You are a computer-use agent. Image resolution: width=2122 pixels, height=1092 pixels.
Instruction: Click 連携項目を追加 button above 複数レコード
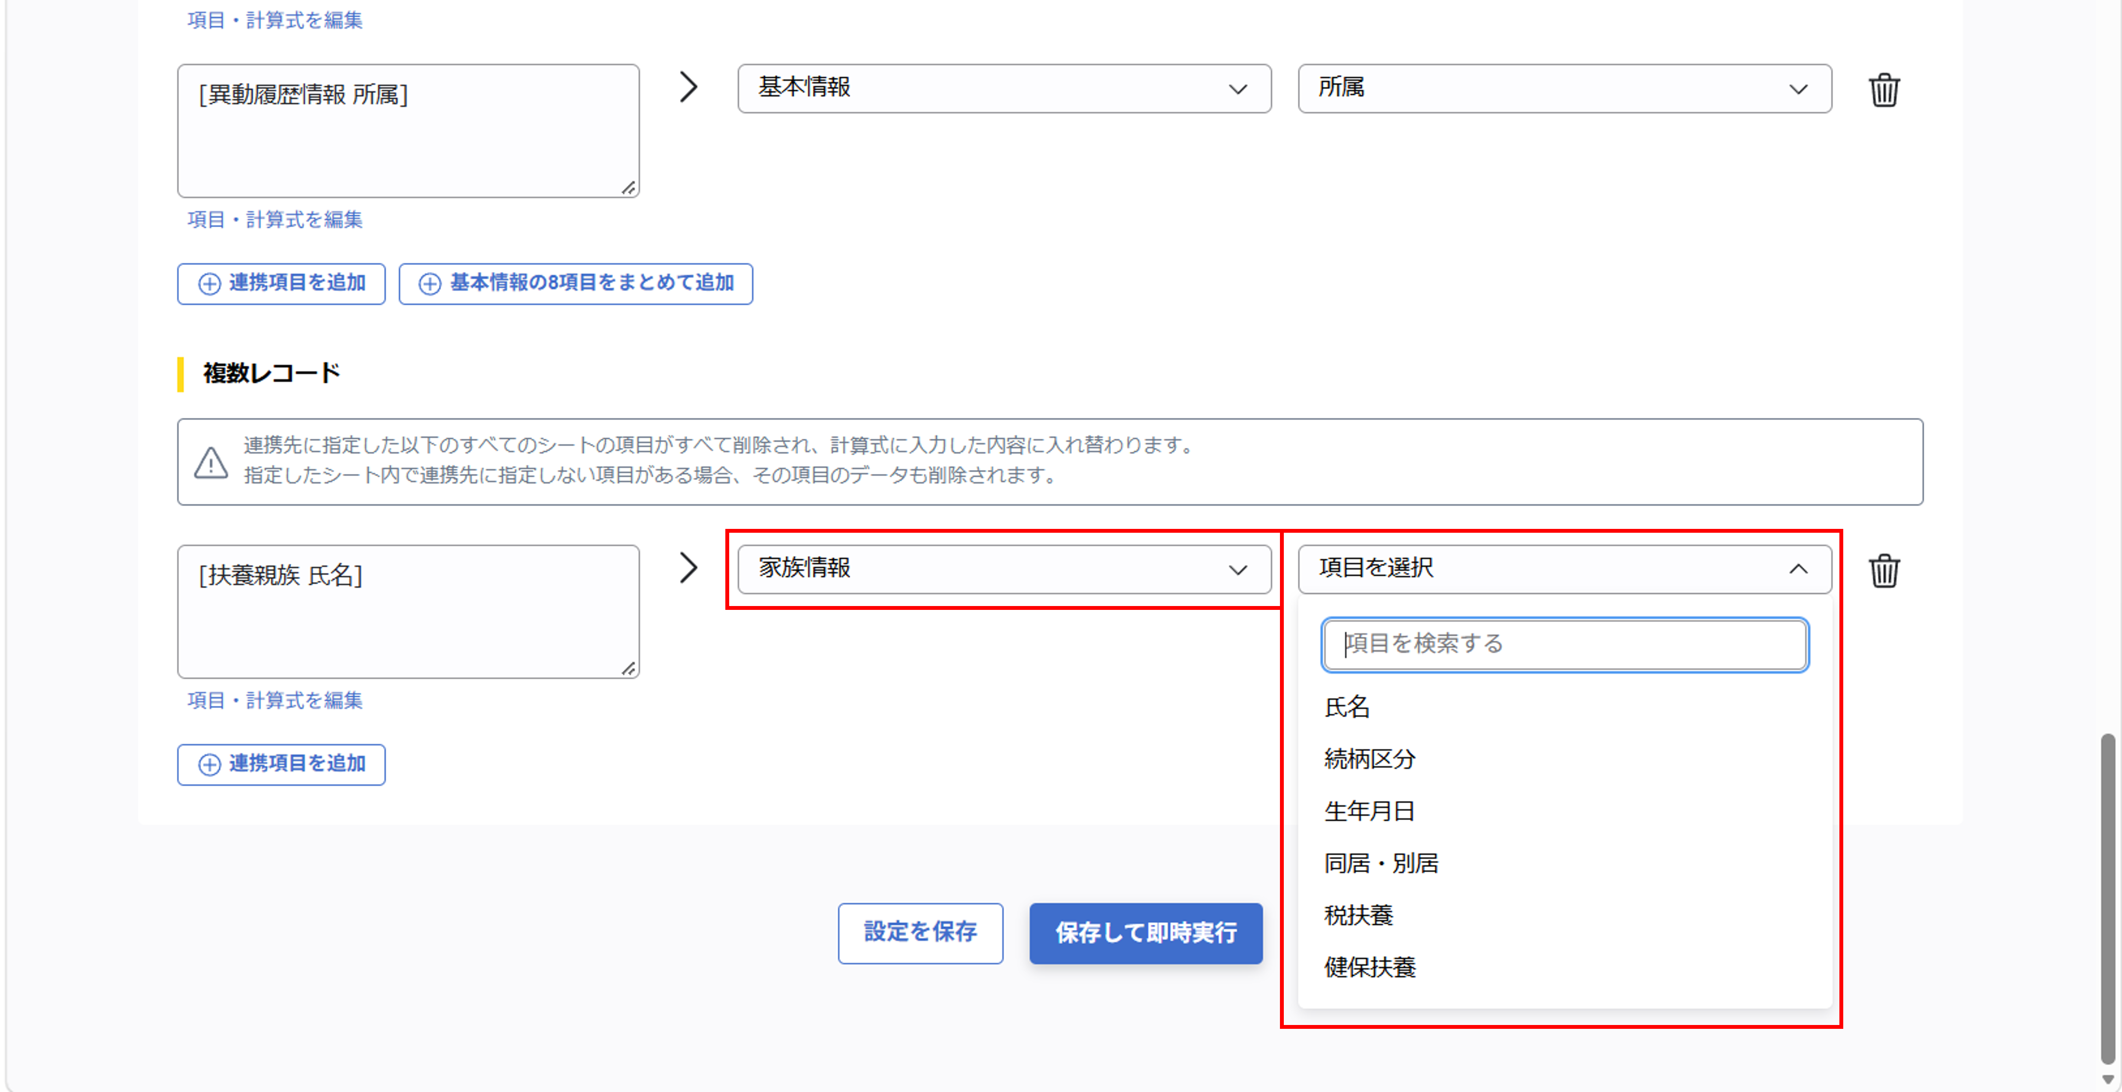[x=281, y=283]
